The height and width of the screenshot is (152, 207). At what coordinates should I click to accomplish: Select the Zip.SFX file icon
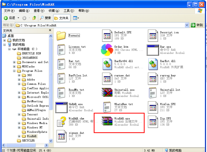153,122
